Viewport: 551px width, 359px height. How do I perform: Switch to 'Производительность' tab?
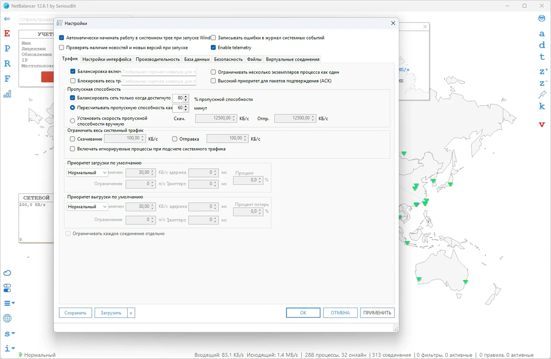click(157, 59)
